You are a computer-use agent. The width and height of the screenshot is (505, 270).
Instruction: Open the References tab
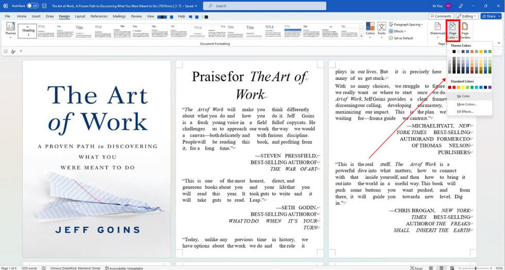(99, 16)
